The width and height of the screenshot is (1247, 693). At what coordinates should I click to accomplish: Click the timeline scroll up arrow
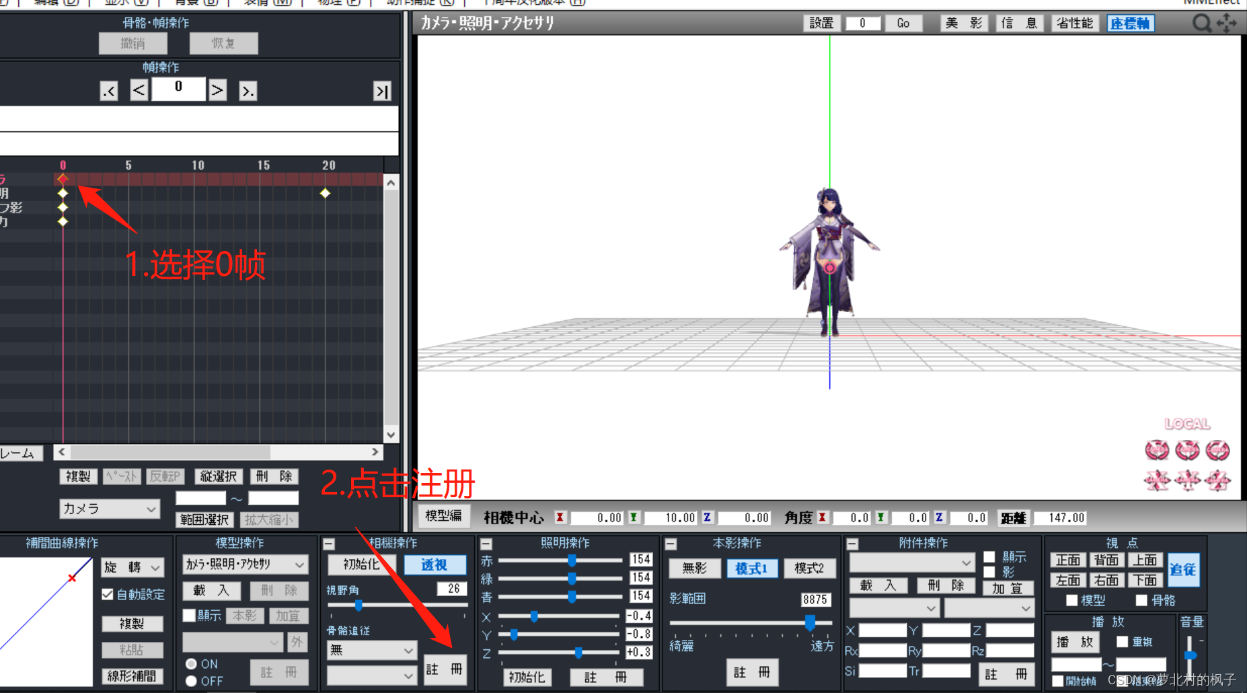coord(391,182)
